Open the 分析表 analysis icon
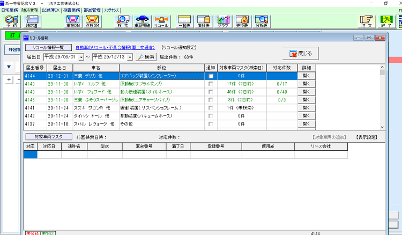 coord(261,21)
